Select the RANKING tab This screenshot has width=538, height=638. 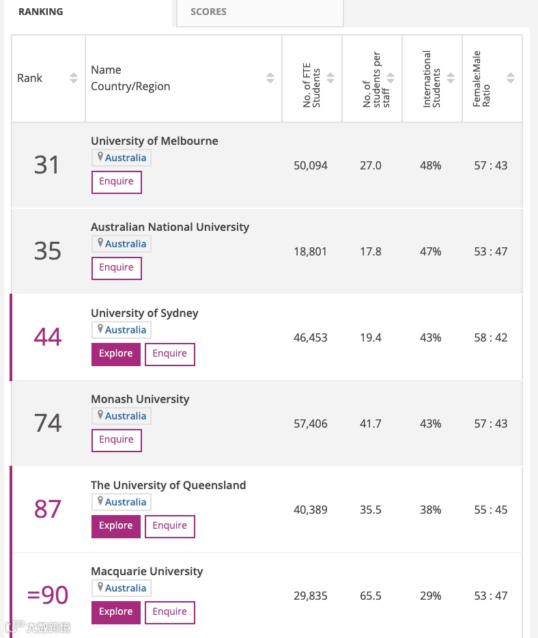[x=41, y=12]
